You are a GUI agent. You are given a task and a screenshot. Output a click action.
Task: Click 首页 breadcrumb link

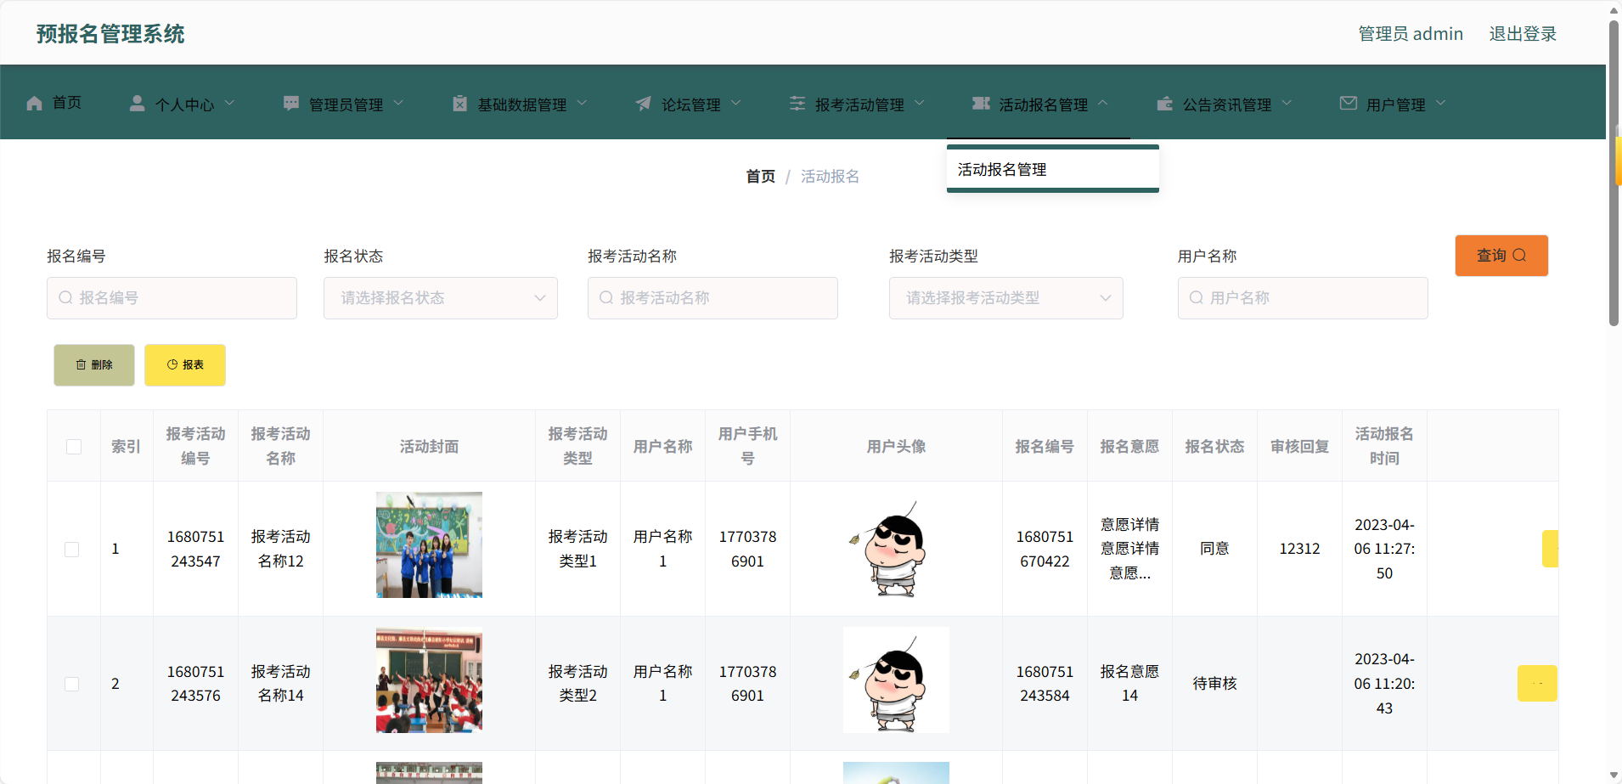tap(760, 177)
